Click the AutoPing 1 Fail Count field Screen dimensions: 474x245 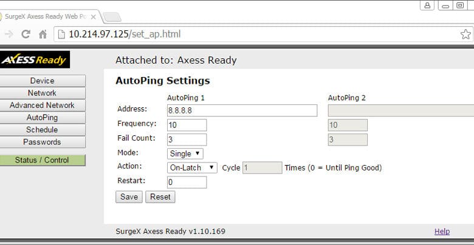(x=187, y=139)
